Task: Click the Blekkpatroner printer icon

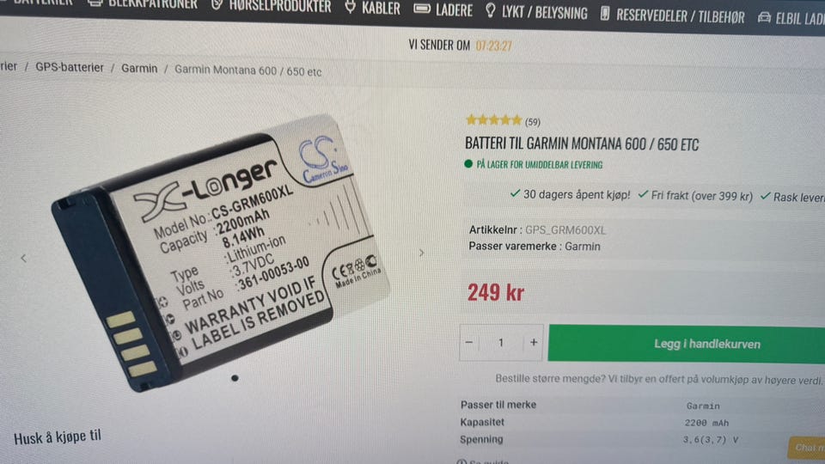Action: (x=95, y=3)
